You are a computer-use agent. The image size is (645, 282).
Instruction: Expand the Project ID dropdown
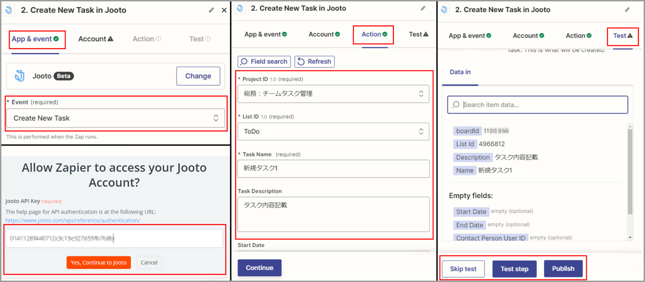tap(333, 94)
